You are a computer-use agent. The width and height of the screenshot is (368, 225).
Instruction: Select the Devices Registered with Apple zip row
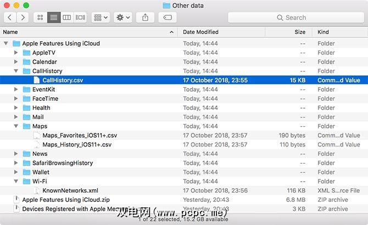[x=184, y=209]
